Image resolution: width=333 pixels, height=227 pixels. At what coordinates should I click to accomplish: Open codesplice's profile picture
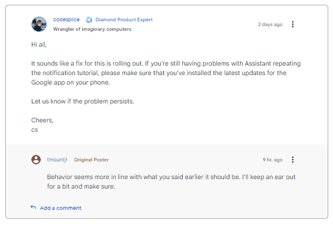[39, 24]
